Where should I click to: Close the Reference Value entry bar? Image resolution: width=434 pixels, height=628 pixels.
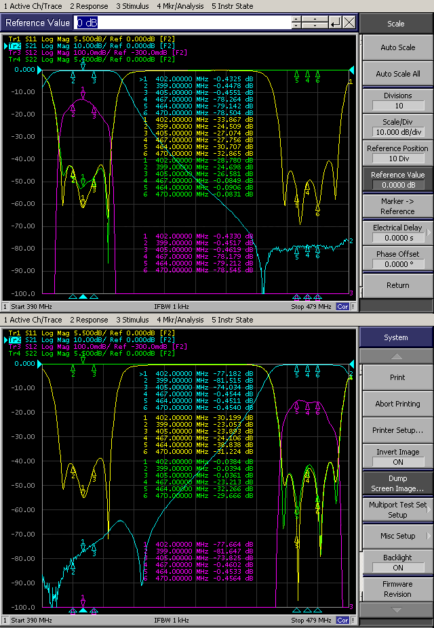(349, 22)
